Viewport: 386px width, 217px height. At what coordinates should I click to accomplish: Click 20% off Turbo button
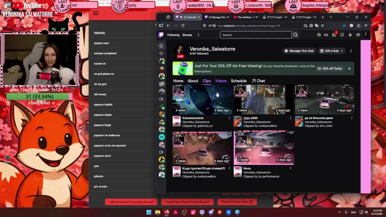tap(330, 68)
